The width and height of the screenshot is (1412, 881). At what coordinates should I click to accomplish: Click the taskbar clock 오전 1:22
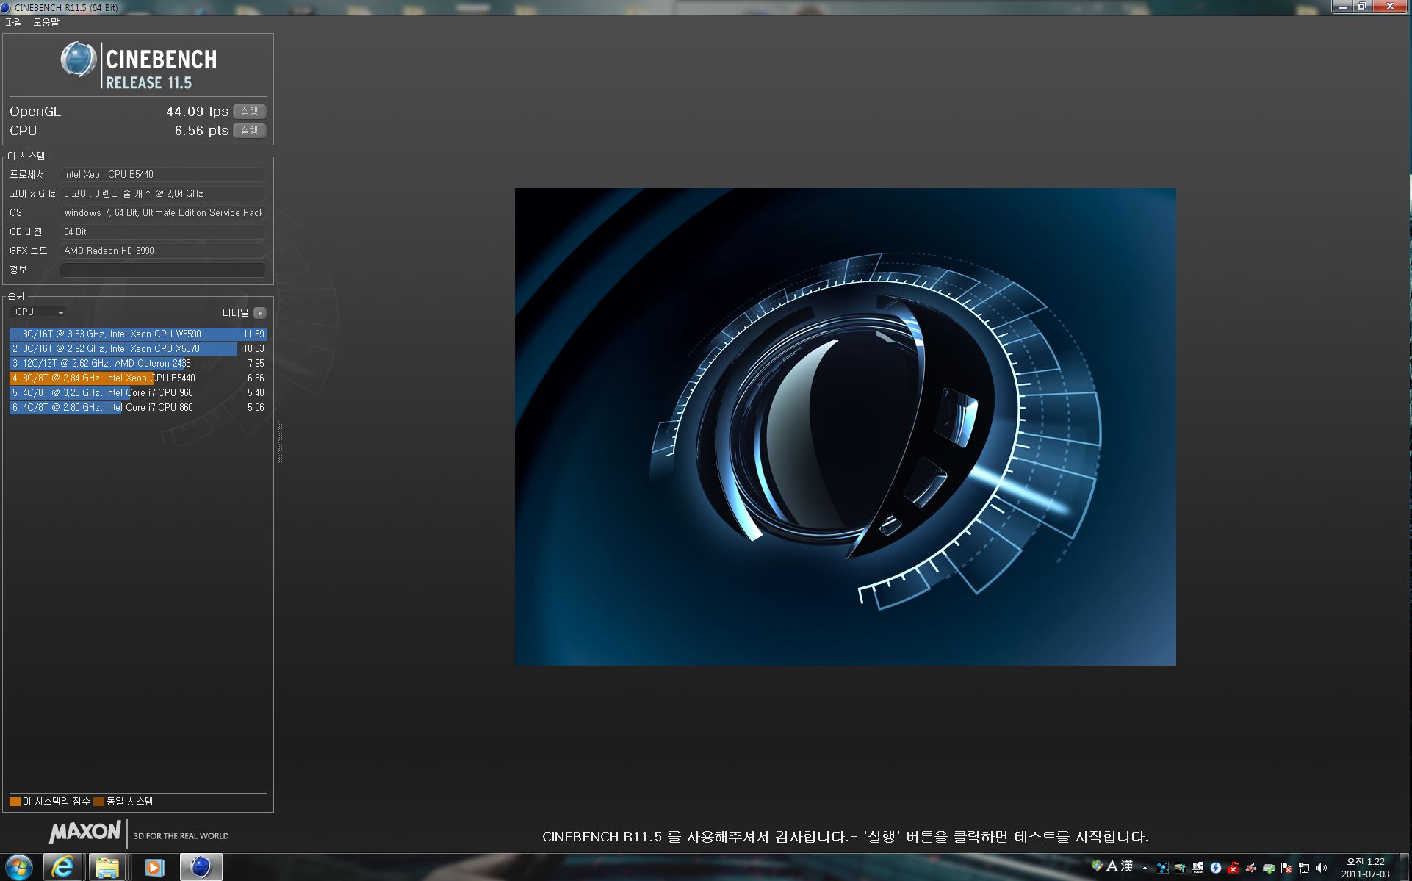(1365, 868)
